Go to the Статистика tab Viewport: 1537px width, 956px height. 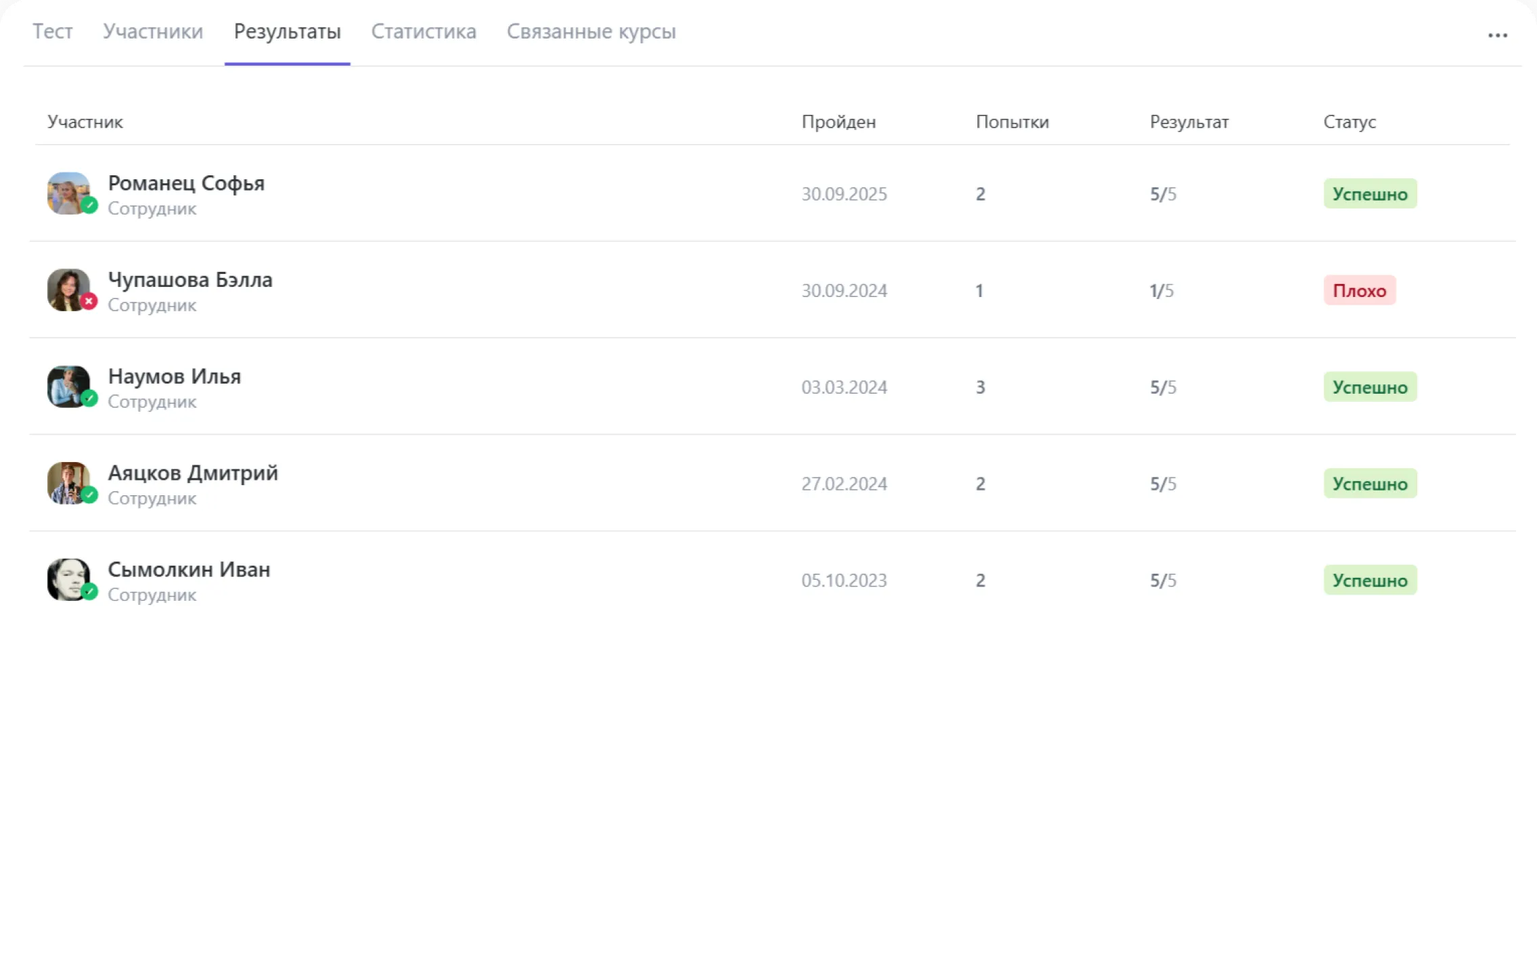coord(424,31)
